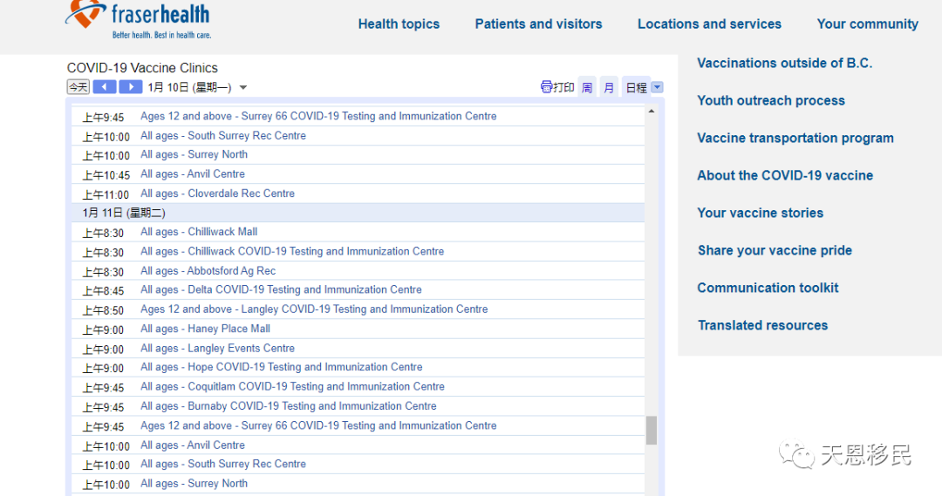Screen dimensions: 942x496
Task: Open Communication toolkit link
Action: [x=768, y=288]
